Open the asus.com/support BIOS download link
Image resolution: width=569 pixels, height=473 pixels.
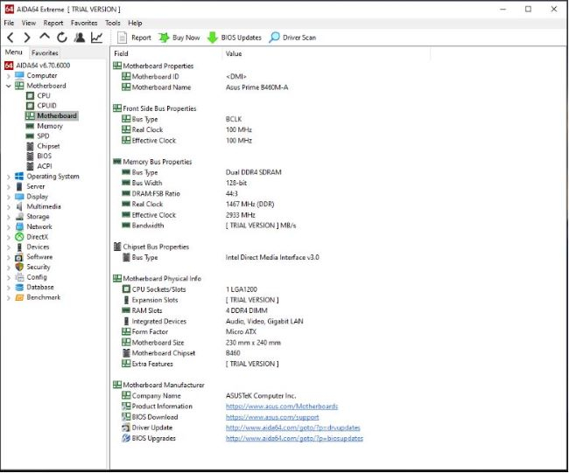(272, 417)
